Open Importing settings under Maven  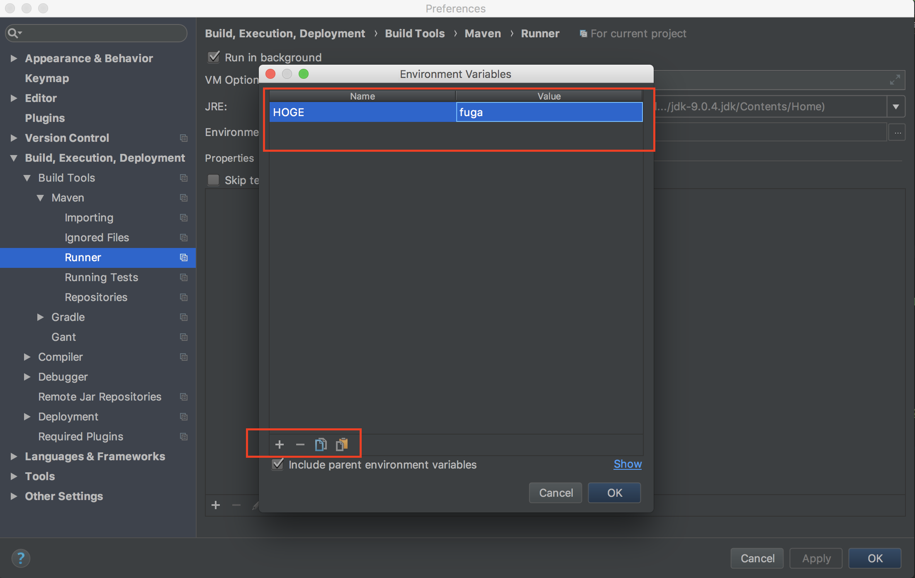tap(89, 218)
